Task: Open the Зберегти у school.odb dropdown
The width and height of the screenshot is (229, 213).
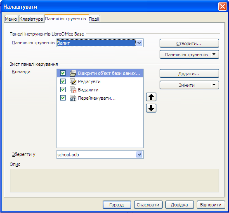Action: (x=139, y=155)
